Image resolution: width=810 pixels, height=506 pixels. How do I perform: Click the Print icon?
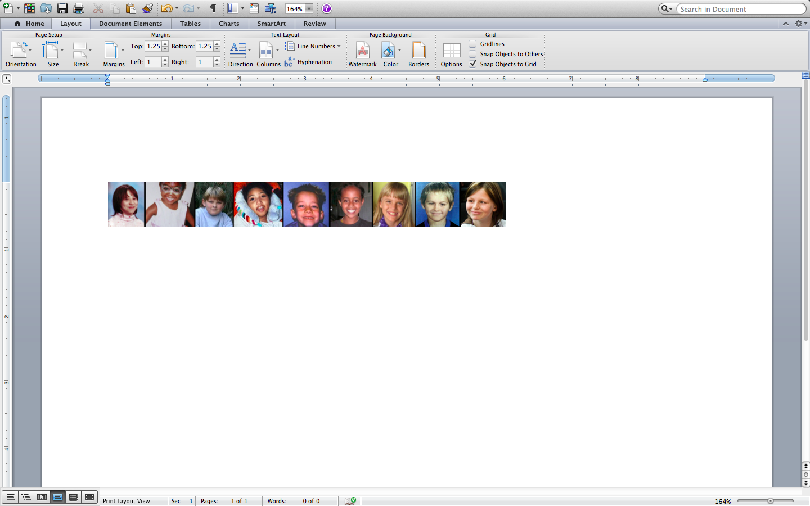(79, 8)
